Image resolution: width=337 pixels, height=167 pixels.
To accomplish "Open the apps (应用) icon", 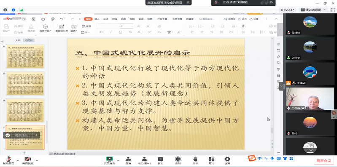I will pos(211,160).
